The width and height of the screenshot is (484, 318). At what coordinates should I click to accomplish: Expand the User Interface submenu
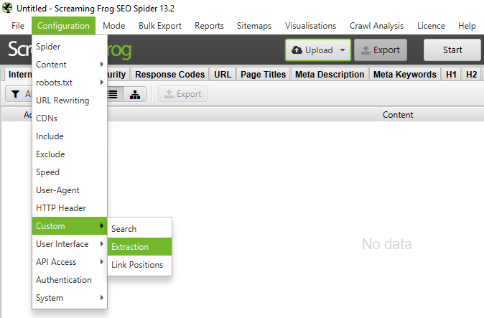pos(70,243)
